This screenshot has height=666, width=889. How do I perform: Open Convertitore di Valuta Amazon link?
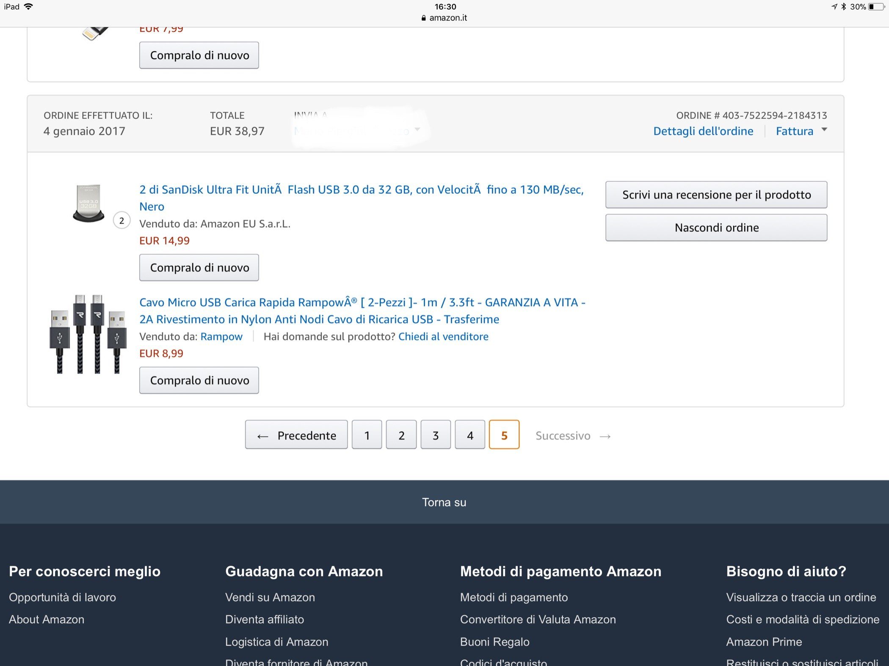point(538,619)
